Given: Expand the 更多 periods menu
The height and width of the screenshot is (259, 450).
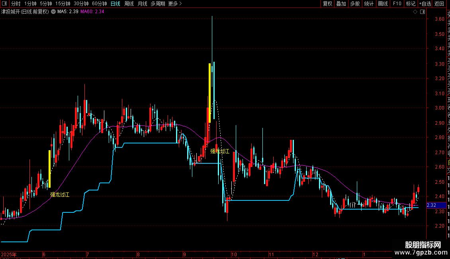Looking at the screenshot, I should click(175, 4).
